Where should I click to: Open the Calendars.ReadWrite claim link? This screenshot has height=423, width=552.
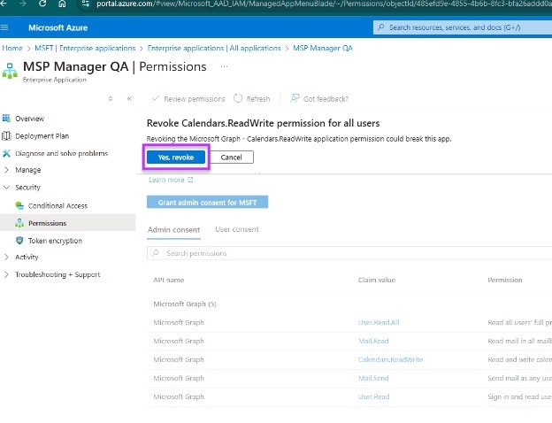pos(390,359)
